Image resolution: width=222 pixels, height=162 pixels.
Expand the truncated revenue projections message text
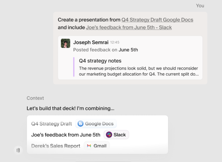(139, 71)
